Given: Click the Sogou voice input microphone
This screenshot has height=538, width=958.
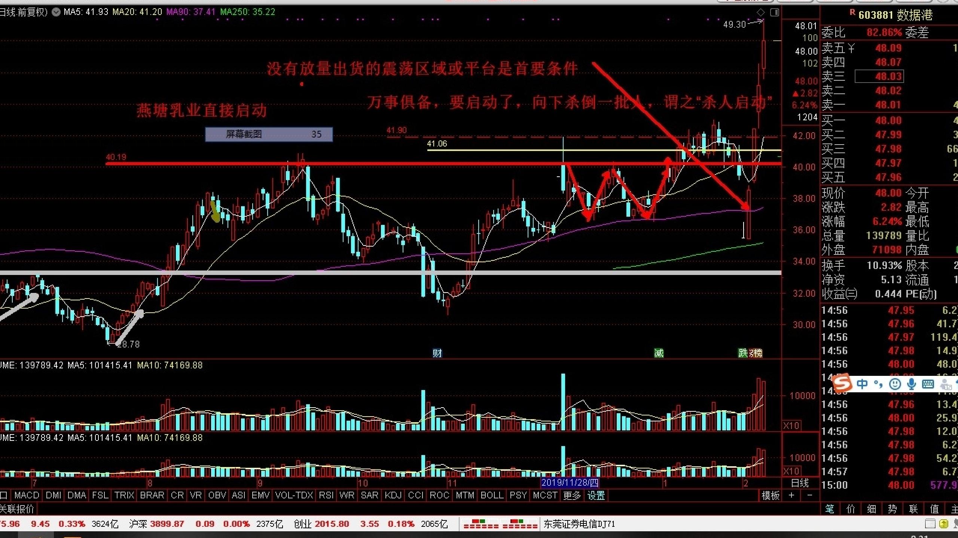Looking at the screenshot, I should coord(912,384).
